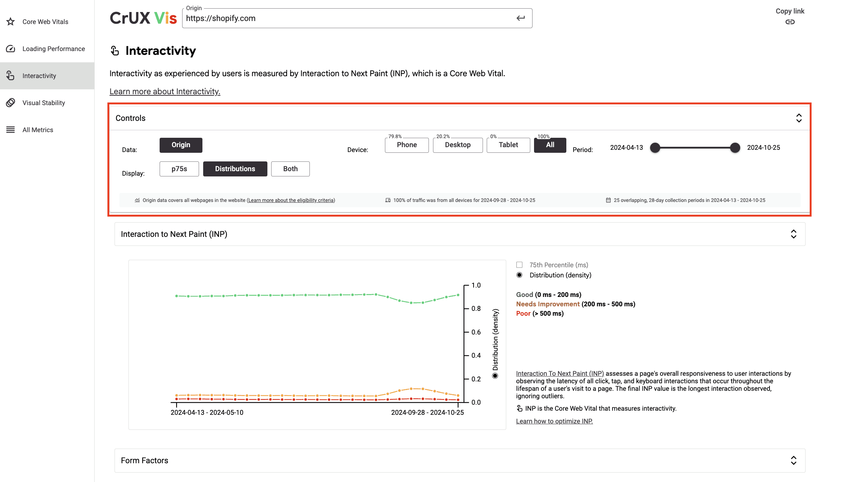
Task: Open the Learn more about Interactivity link
Action: 164,91
